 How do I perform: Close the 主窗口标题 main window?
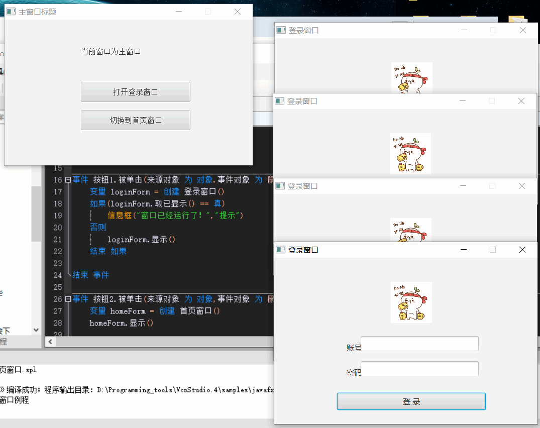[238, 12]
